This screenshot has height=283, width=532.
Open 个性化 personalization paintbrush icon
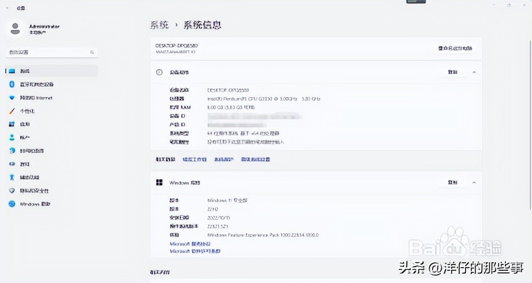tap(12, 111)
